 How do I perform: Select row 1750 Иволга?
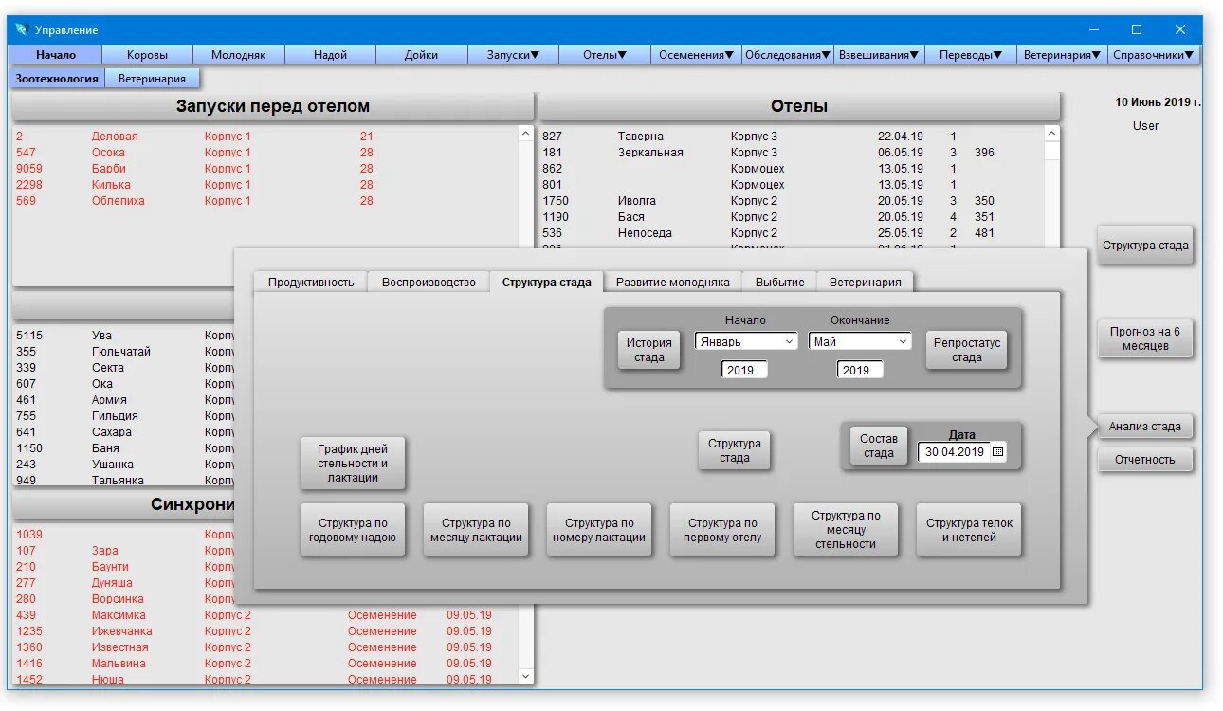pos(791,201)
